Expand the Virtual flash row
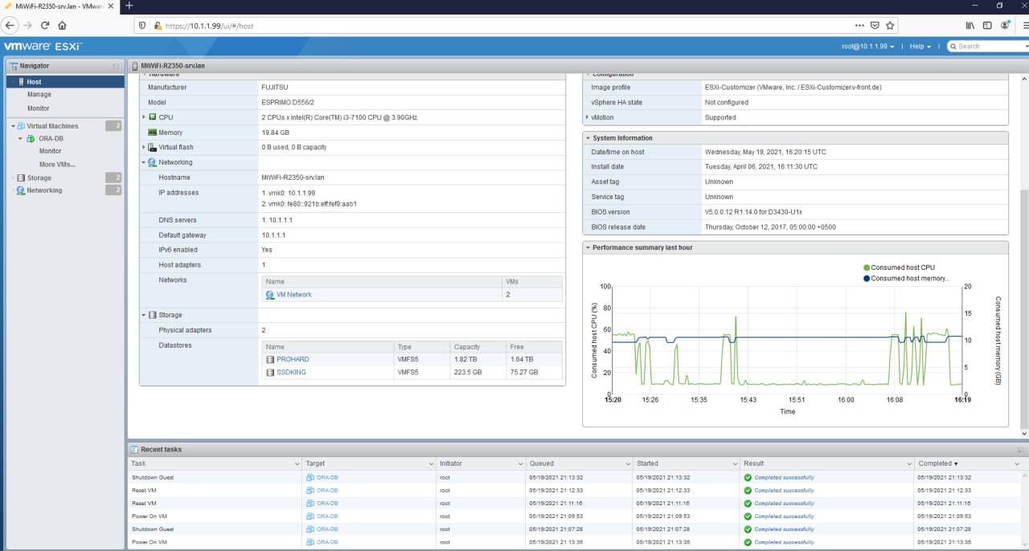Screen dimensions: 1029x551 [144, 147]
